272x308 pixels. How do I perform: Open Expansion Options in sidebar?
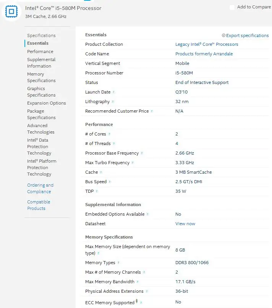(x=46, y=103)
